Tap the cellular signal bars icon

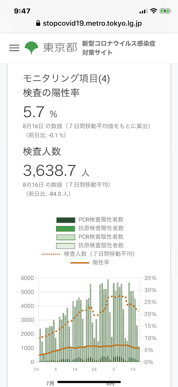point(143,11)
